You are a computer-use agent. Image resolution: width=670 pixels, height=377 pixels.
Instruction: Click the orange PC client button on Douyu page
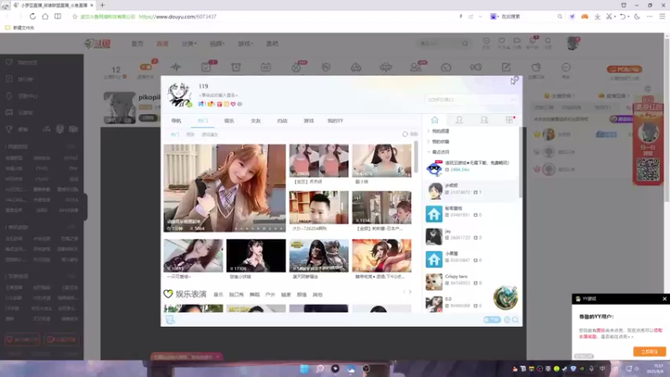tap(624, 70)
